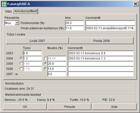This screenshot has height=113, width=140.
Task: Click the '2007 - ∞' row label
Action: [x=12, y=74]
